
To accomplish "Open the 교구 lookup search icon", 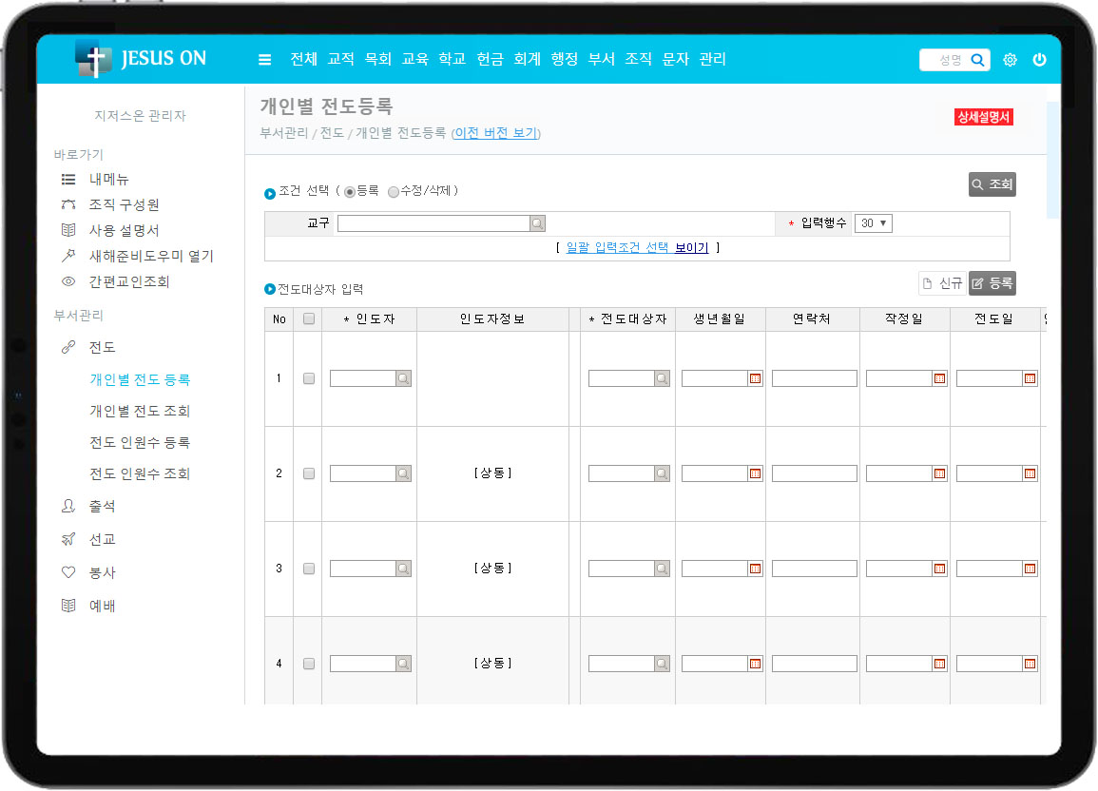I will pos(538,223).
